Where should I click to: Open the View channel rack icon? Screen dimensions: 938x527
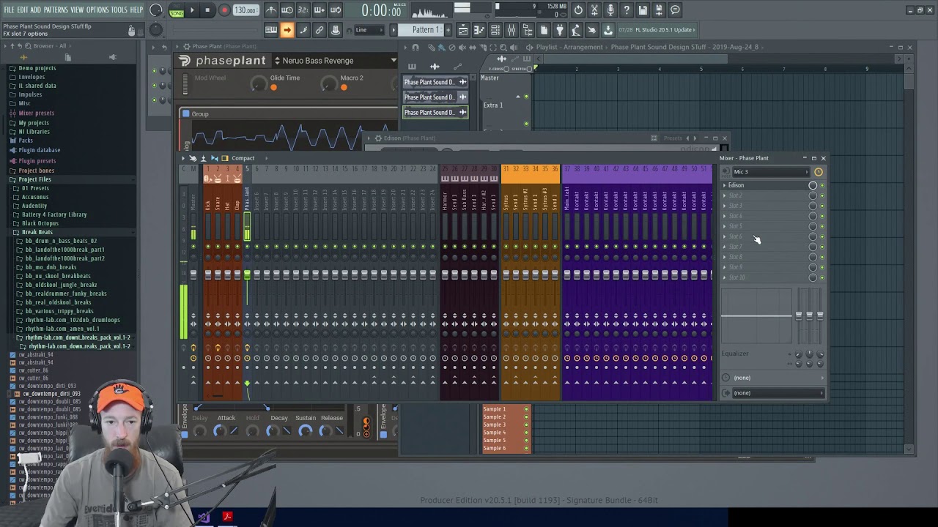495,30
